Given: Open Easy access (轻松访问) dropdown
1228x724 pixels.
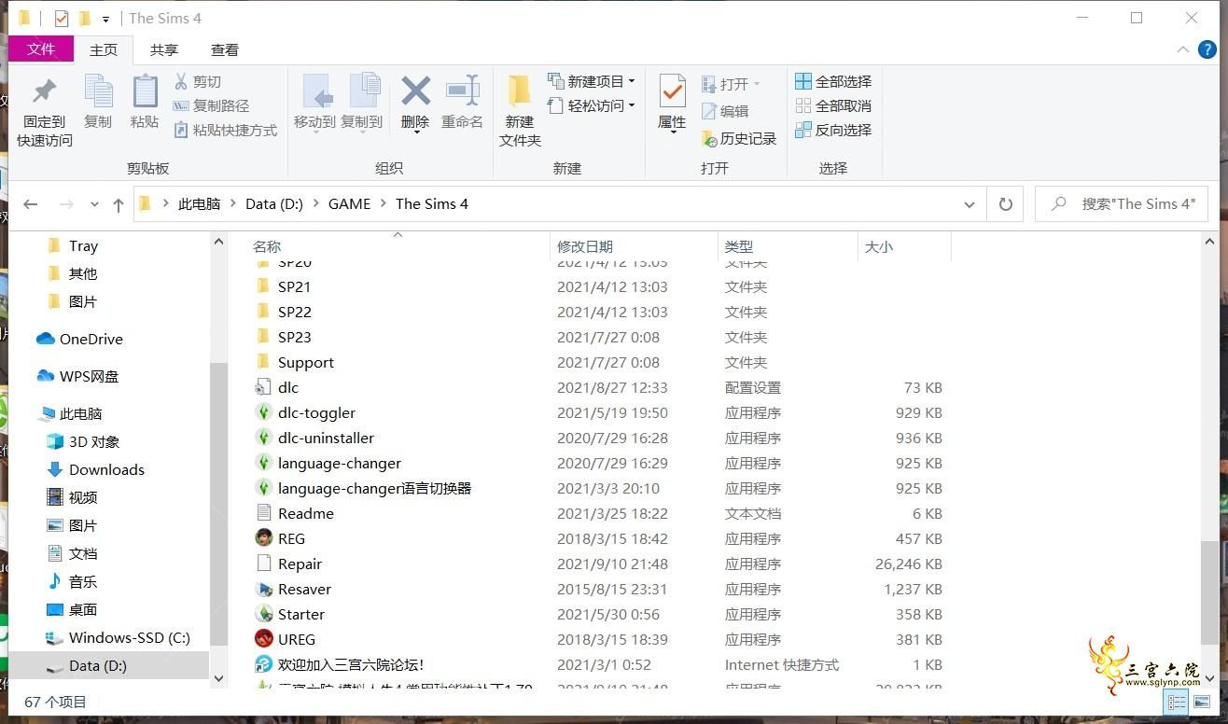Looking at the screenshot, I should point(592,106).
